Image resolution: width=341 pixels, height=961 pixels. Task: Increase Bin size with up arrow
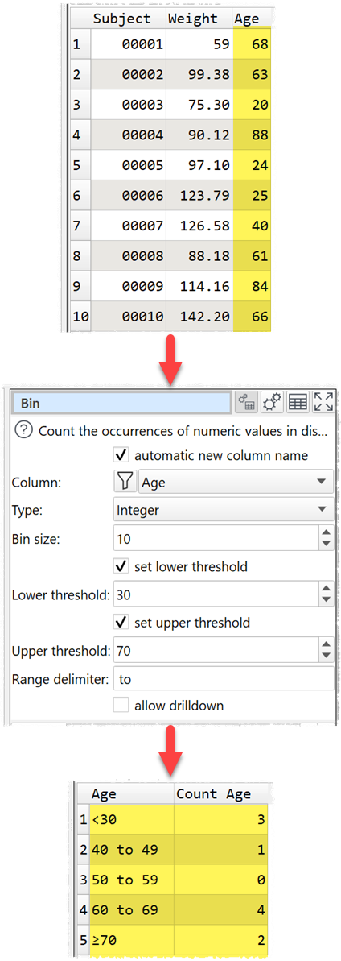[x=326, y=534]
